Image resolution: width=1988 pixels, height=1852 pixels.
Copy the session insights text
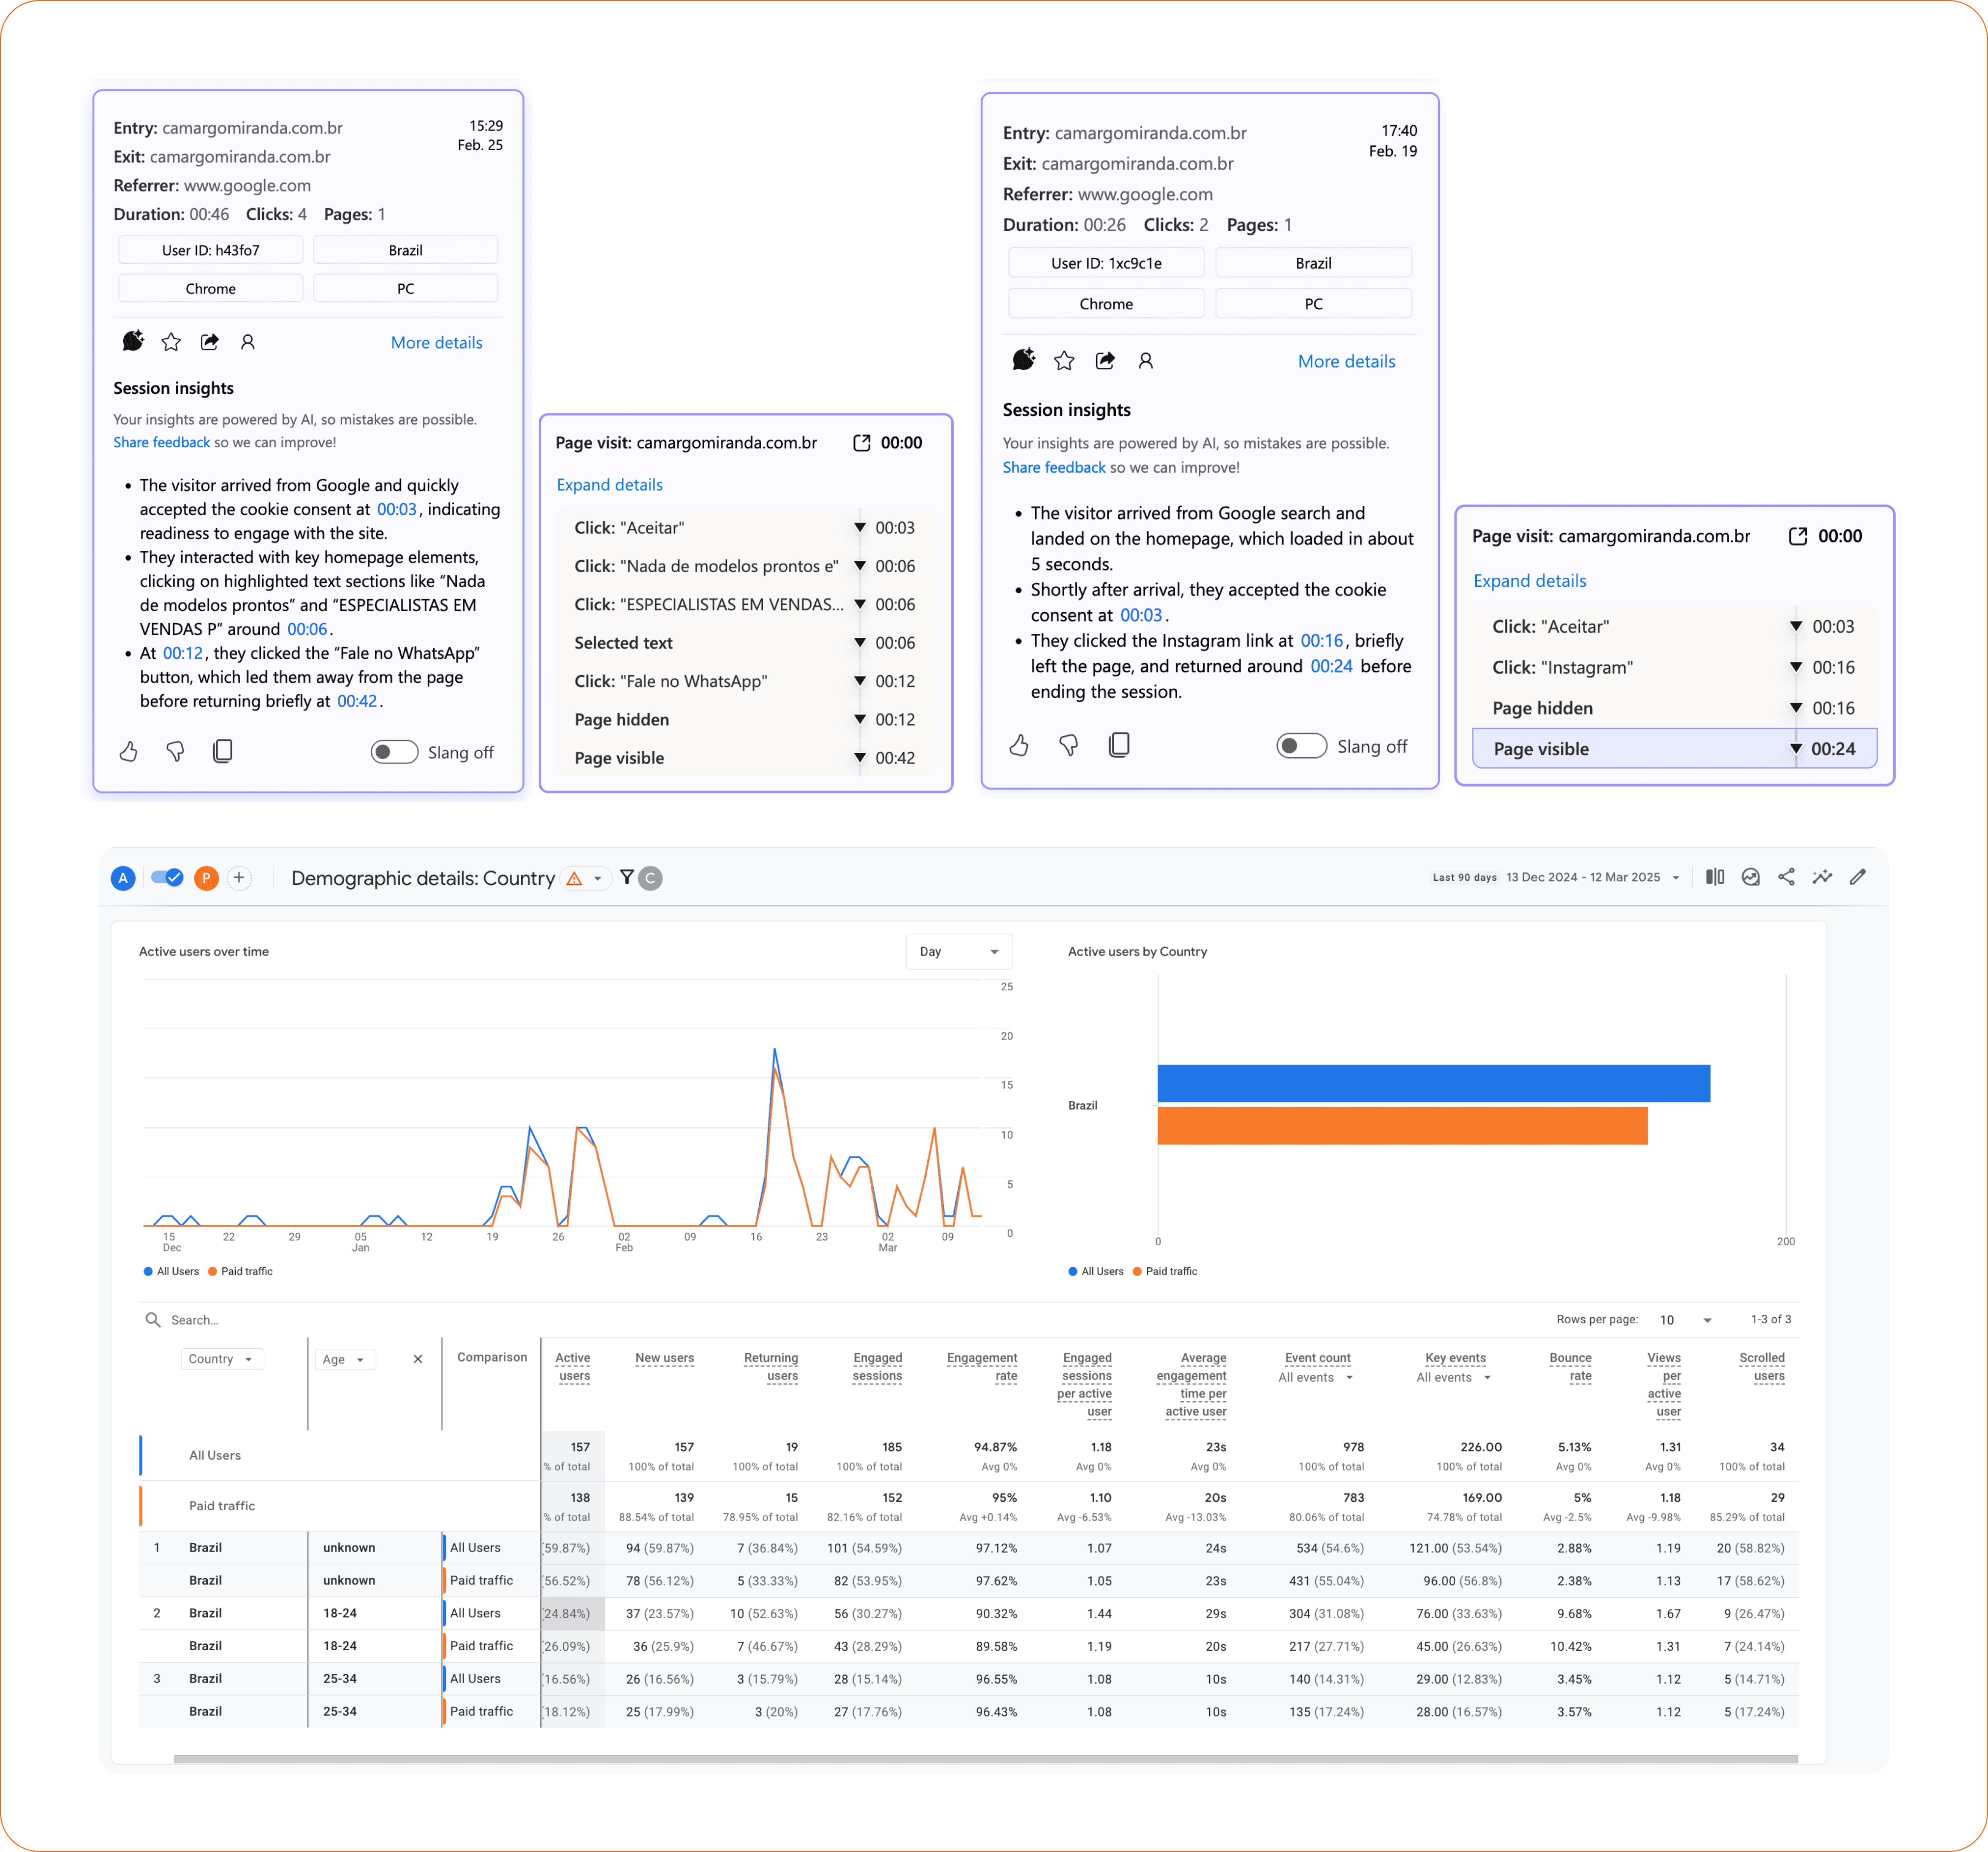coord(223,751)
